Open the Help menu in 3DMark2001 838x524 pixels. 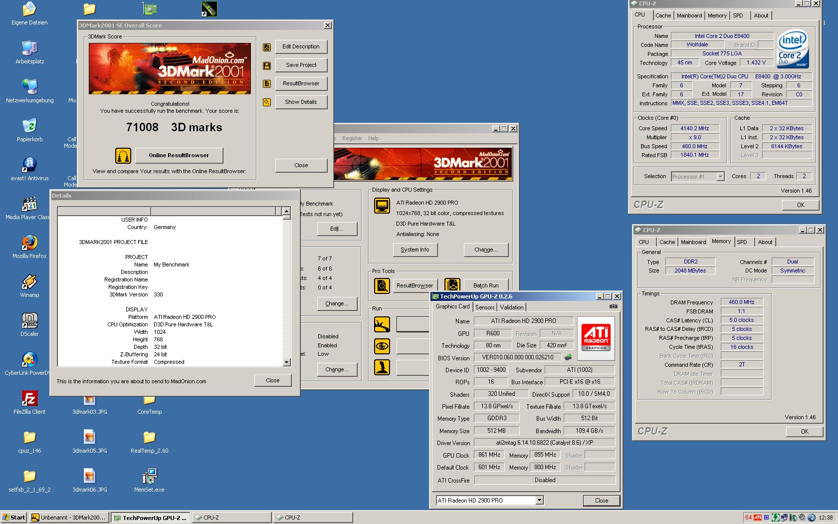(x=373, y=138)
